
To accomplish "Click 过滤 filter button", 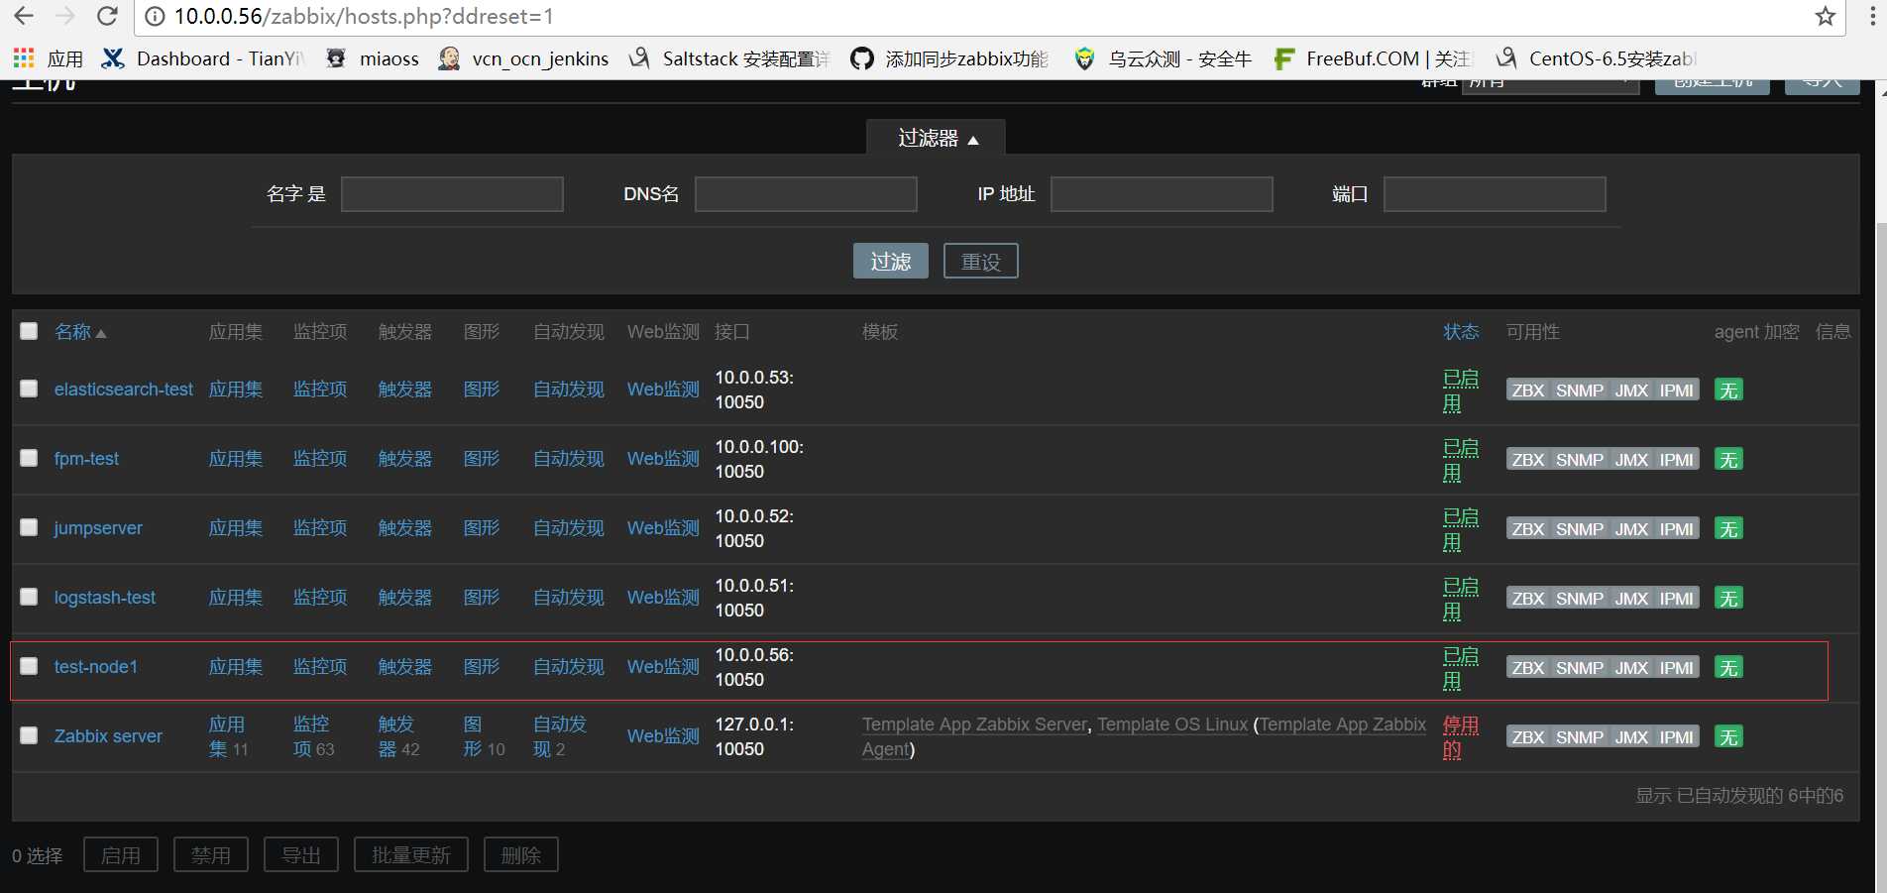I will coord(890,261).
